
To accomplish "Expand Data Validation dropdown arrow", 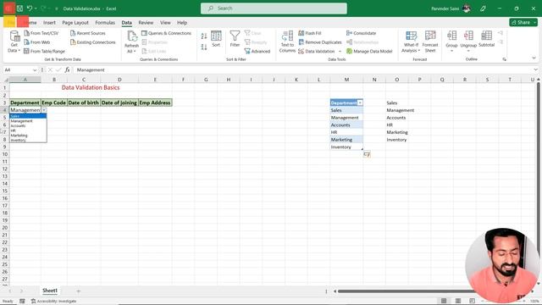I will click(340, 51).
